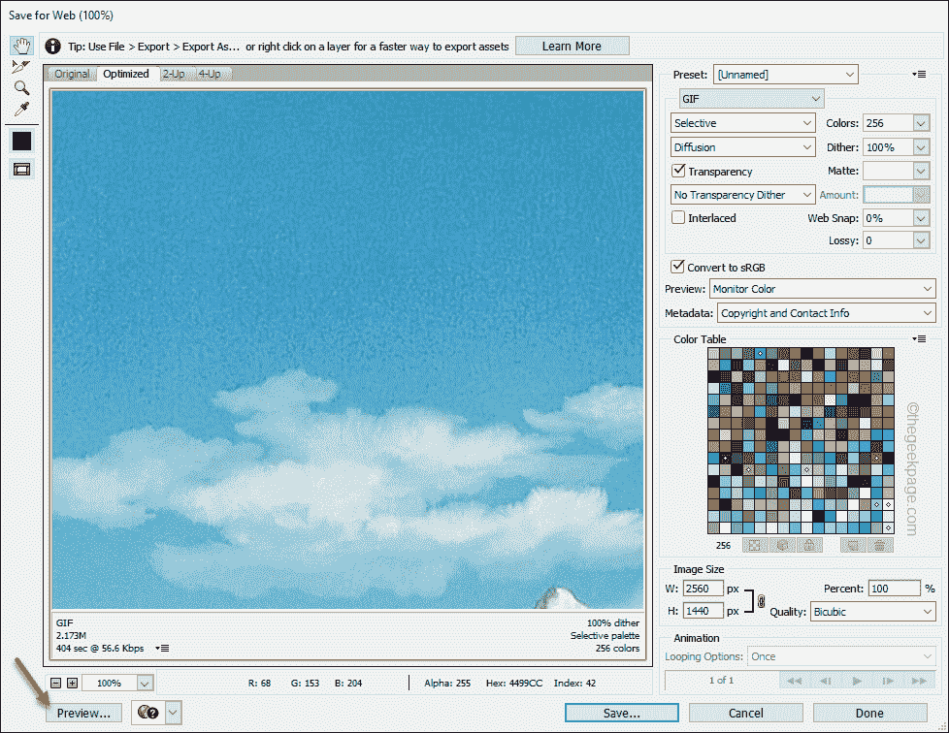This screenshot has height=733, width=949.
Task: Open the Color Table panel menu
Action: [x=919, y=339]
